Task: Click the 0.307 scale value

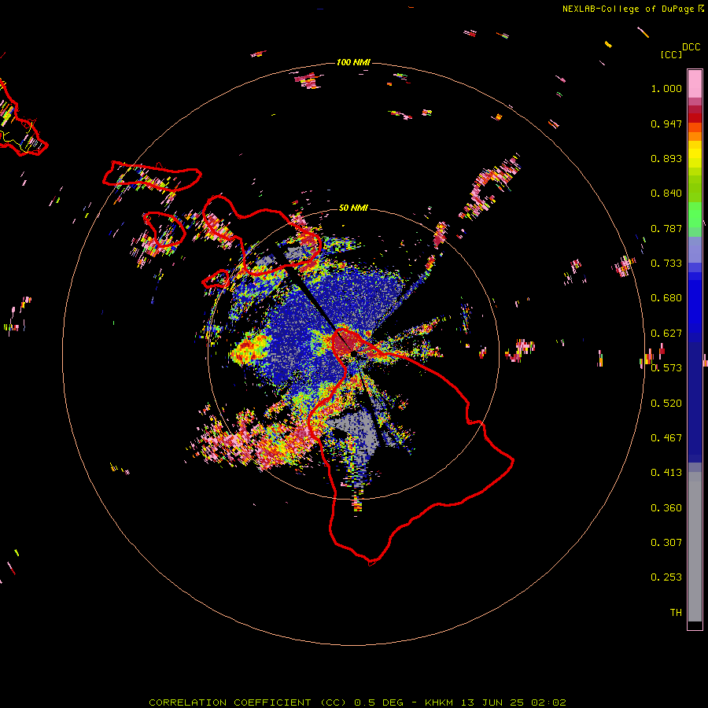Action: point(666,543)
